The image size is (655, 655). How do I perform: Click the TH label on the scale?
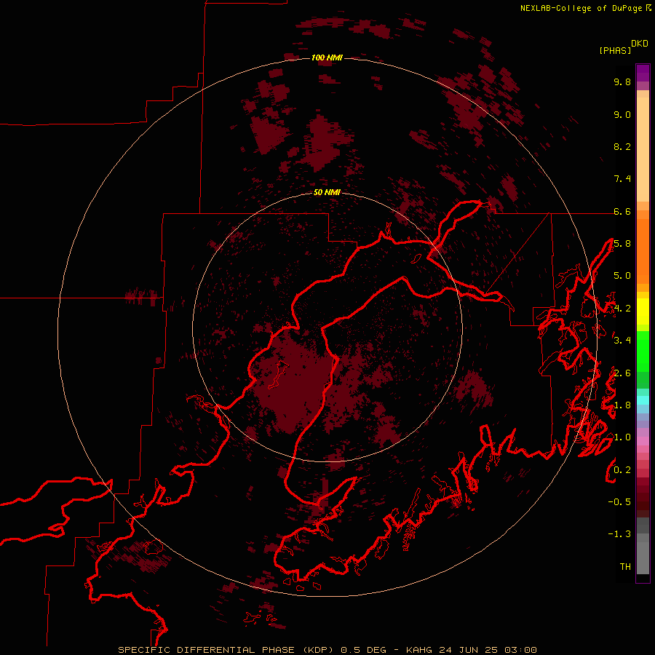click(625, 567)
